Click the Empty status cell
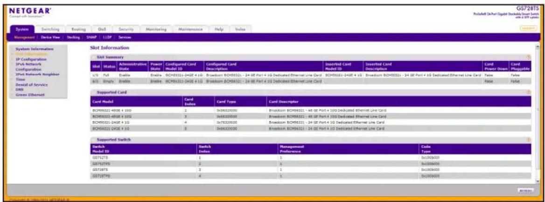The image size is (545, 202). pyautogui.click(x=108, y=81)
